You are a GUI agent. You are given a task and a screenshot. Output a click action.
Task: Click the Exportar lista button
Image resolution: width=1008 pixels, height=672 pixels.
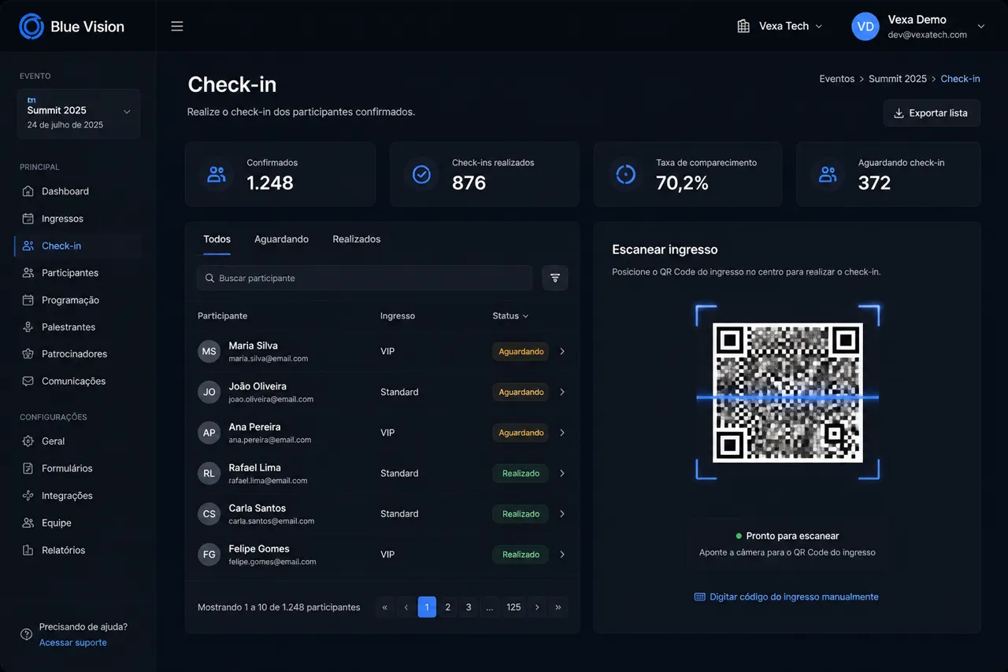tap(932, 113)
